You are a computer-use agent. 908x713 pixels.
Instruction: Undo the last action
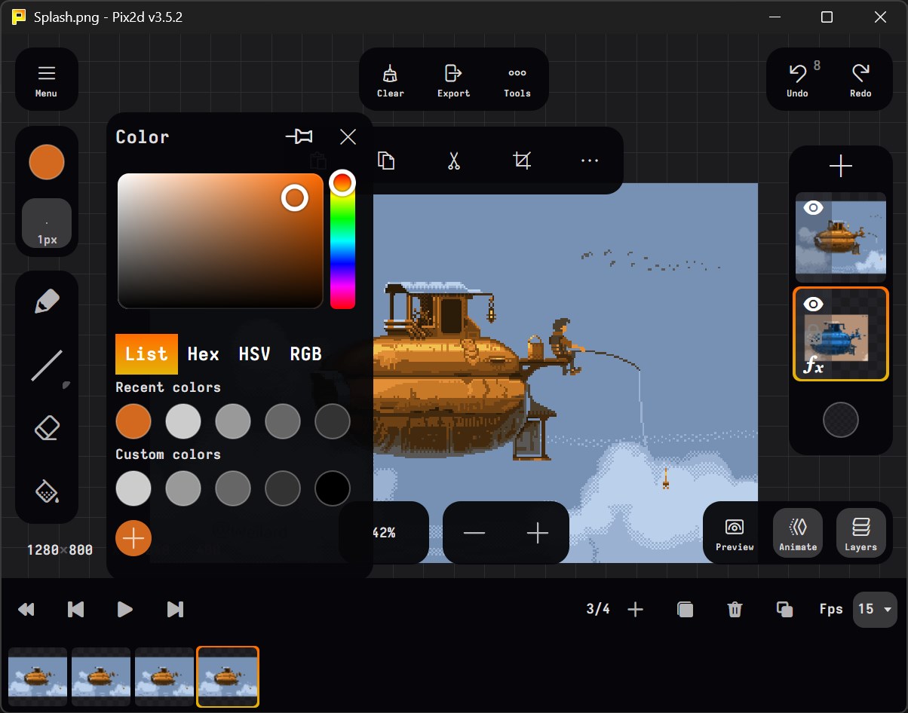click(798, 80)
